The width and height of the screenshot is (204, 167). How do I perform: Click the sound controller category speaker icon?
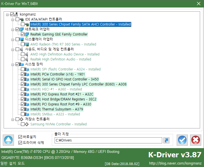click(21, 49)
